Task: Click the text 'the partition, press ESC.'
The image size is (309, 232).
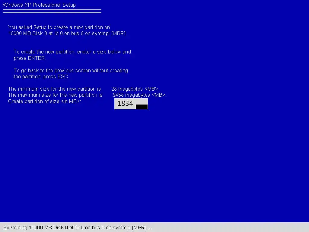Action: point(41,76)
